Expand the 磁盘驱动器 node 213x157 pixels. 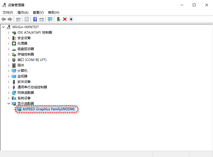(x=8, y=49)
